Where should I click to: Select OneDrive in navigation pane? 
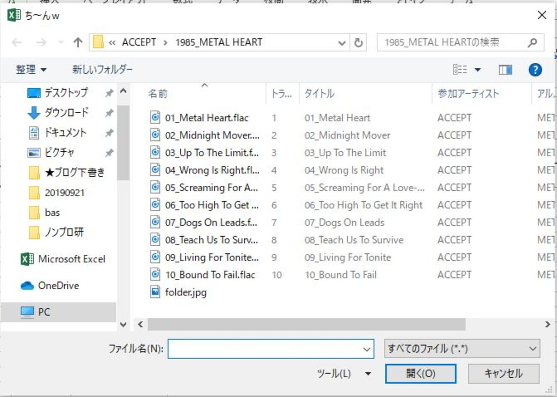pos(50,286)
